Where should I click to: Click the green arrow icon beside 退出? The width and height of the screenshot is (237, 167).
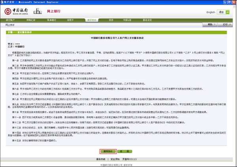[228, 12]
